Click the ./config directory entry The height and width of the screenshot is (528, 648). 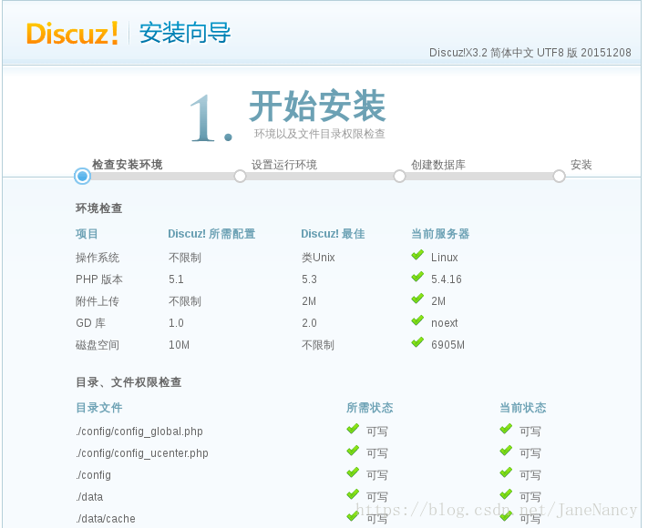tap(93, 475)
